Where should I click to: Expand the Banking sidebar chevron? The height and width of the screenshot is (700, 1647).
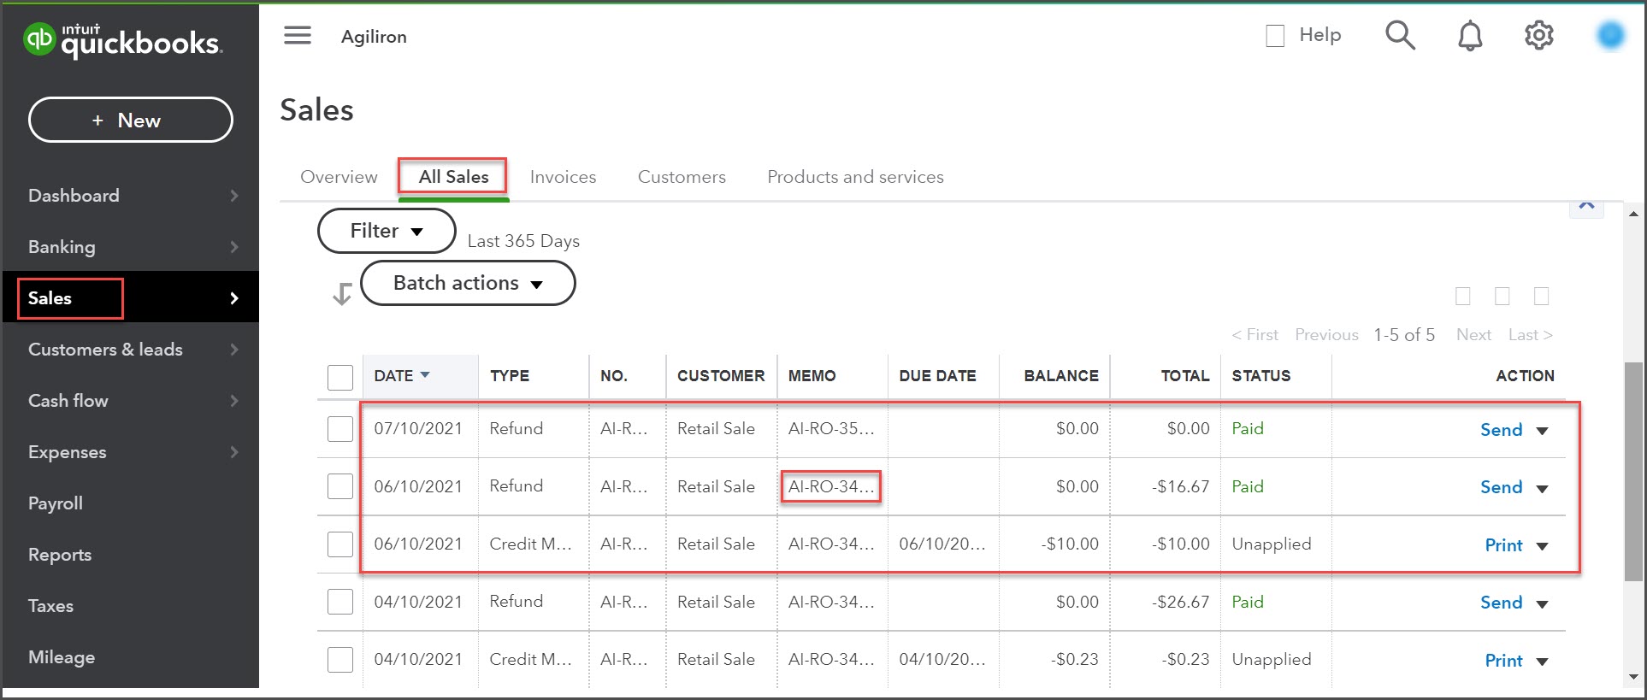coord(234,247)
